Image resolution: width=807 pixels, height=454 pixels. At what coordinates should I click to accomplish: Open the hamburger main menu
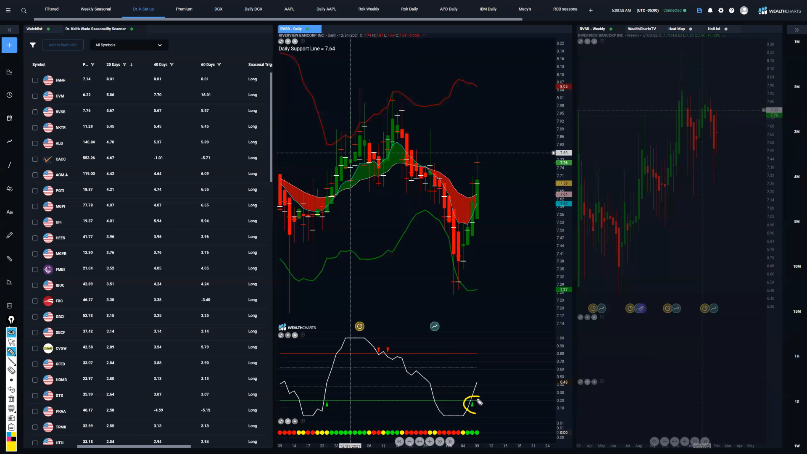(8, 11)
